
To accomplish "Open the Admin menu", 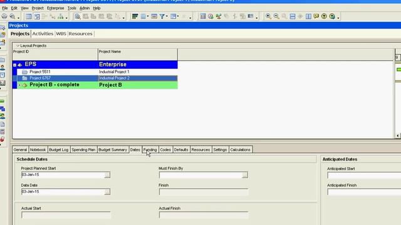I will (x=85, y=8).
